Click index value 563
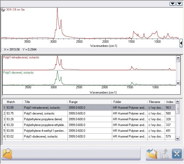The height and width of the screenshot is (164, 184). [168, 108]
